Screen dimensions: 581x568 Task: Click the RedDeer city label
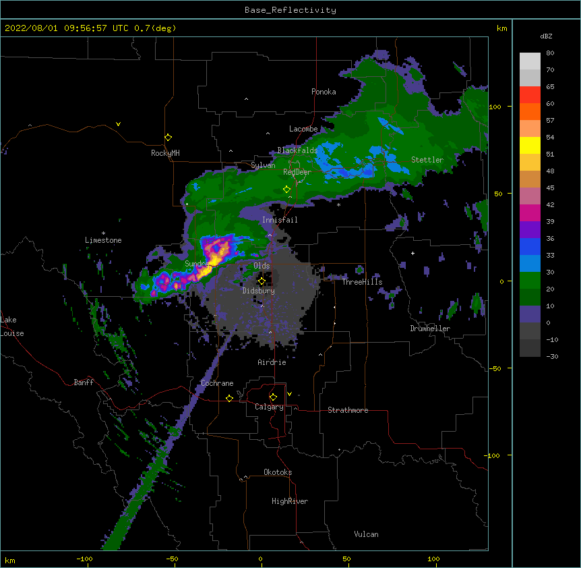297,172
